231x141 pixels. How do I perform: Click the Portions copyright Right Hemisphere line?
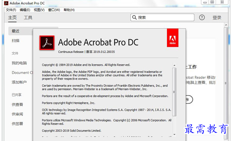click(x=69, y=103)
